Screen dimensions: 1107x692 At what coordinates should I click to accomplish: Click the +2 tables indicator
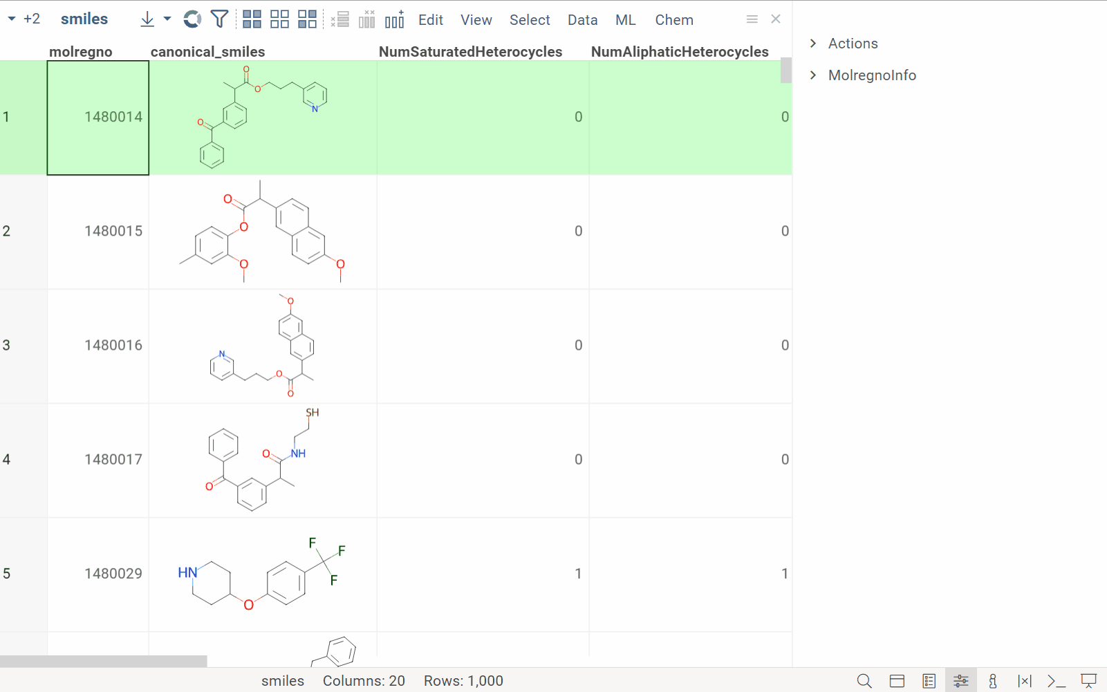(x=31, y=19)
